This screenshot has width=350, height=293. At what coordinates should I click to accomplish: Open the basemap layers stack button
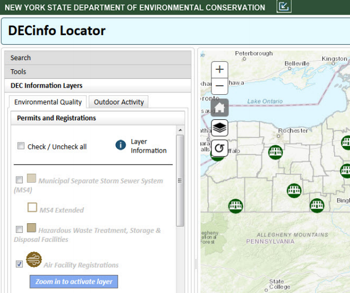pyautogui.click(x=220, y=128)
